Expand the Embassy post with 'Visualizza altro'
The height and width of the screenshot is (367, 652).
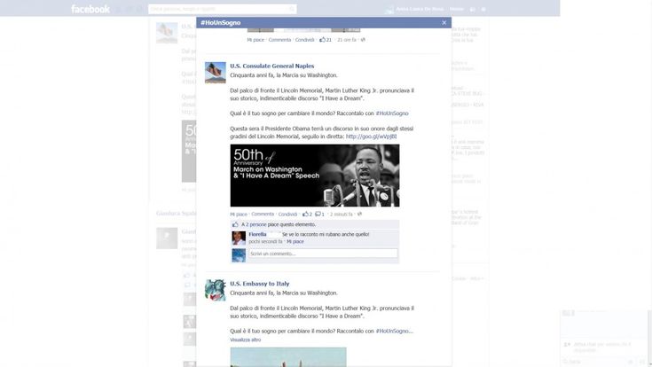[x=246, y=340]
